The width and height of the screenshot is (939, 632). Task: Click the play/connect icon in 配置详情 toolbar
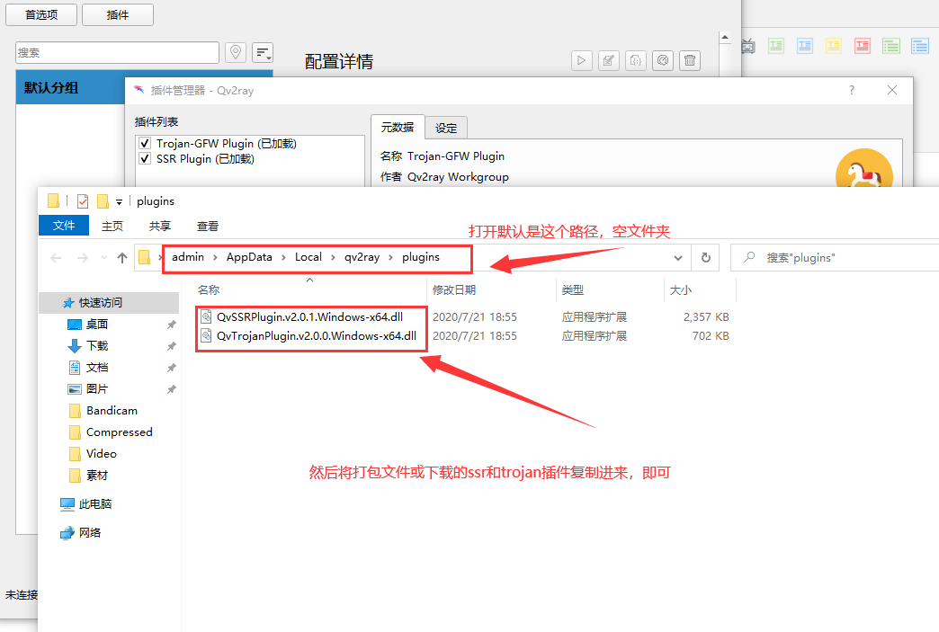582,60
